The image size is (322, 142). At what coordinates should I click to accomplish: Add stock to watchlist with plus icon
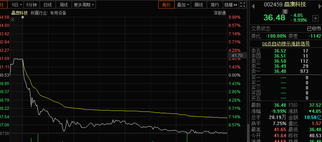pyautogui.click(x=315, y=18)
